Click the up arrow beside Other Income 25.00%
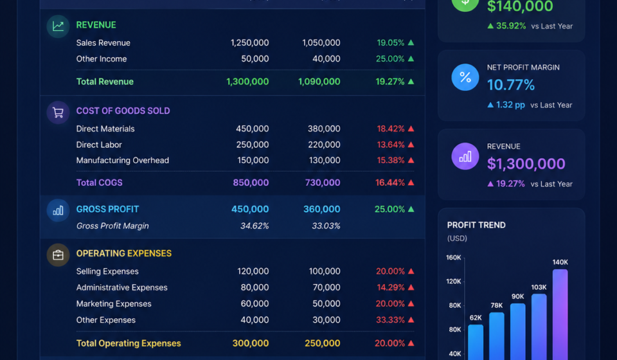The height and width of the screenshot is (360, 617). 411,59
